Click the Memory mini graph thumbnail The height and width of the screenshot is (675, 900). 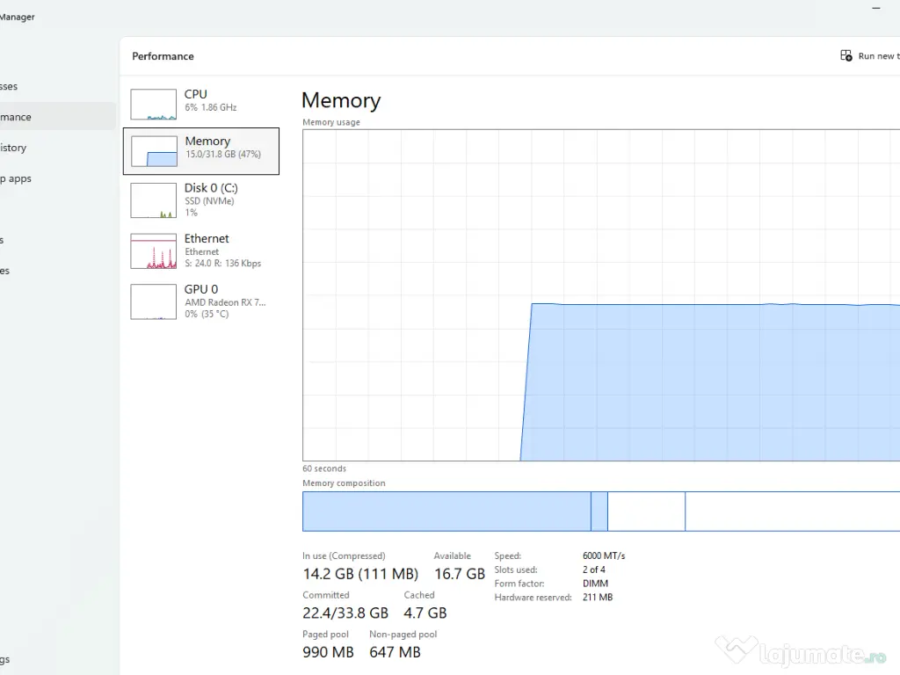[154, 151]
